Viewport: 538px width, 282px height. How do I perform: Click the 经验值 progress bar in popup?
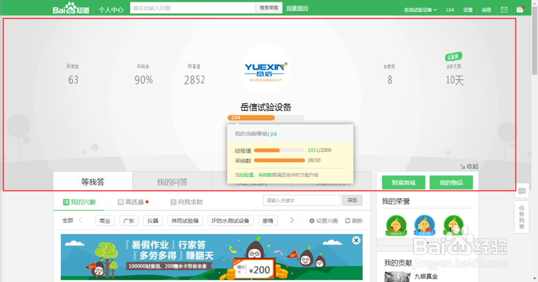tap(279, 150)
